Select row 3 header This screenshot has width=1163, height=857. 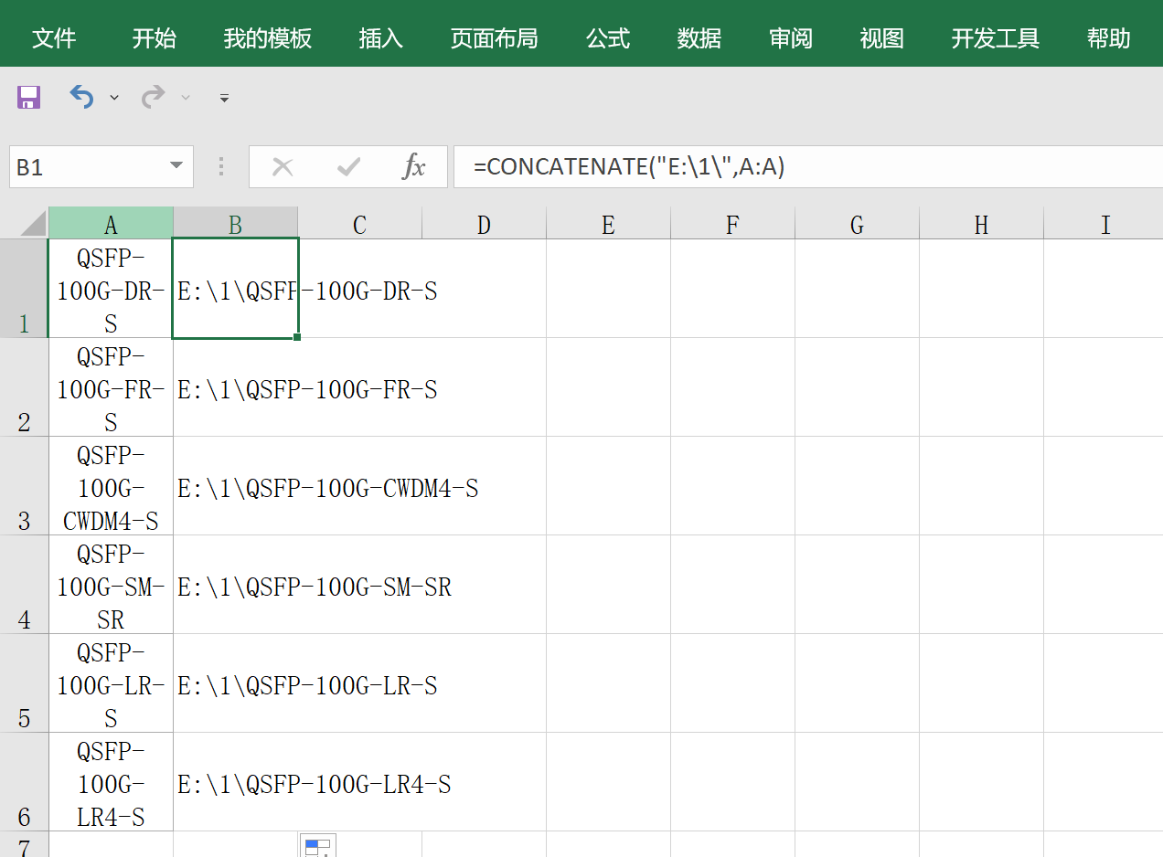point(24,486)
